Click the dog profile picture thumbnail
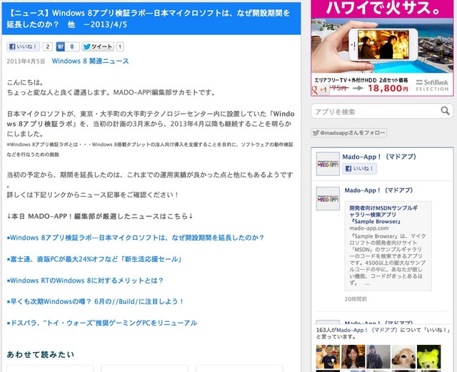Image resolution: width=457 pixels, height=372 pixels. [403, 357]
